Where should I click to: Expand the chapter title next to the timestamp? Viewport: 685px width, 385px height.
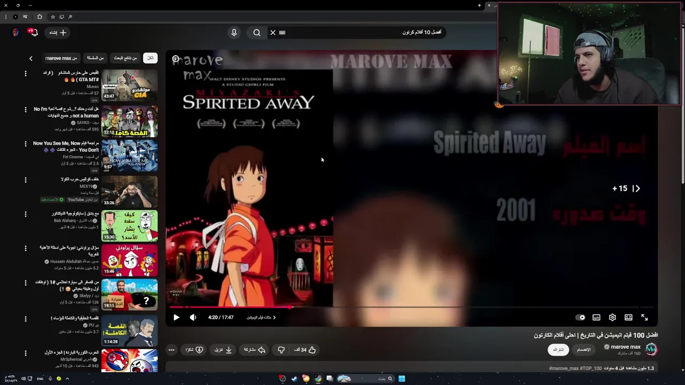click(261, 317)
